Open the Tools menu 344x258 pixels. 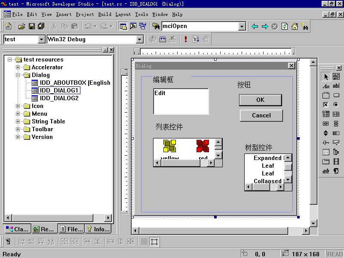point(141,15)
